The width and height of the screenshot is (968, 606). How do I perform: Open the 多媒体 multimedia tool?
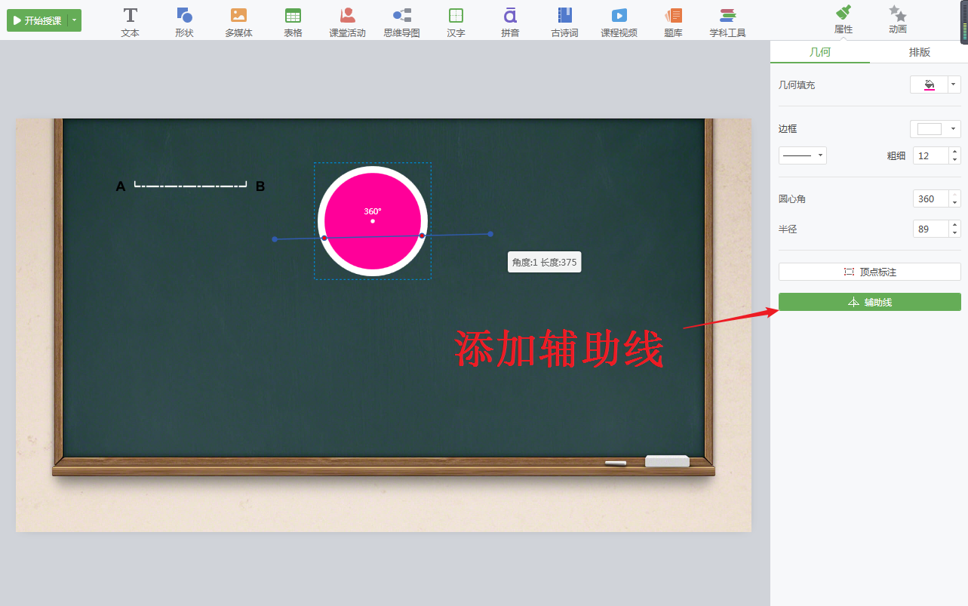pyautogui.click(x=238, y=22)
